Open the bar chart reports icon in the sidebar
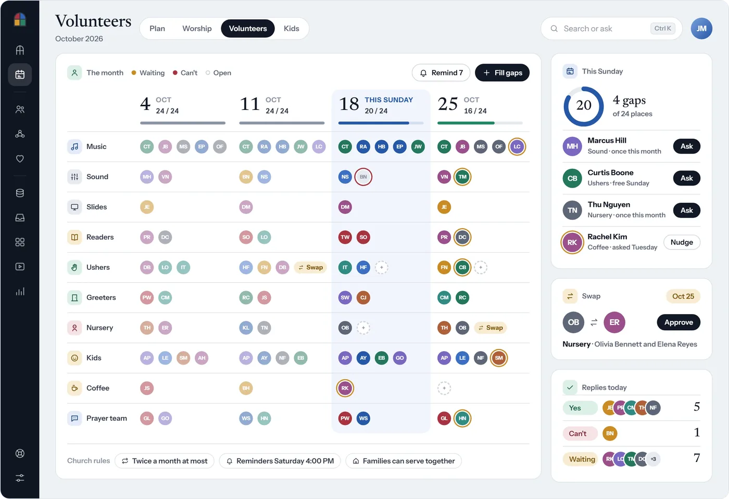 [x=20, y=292]
